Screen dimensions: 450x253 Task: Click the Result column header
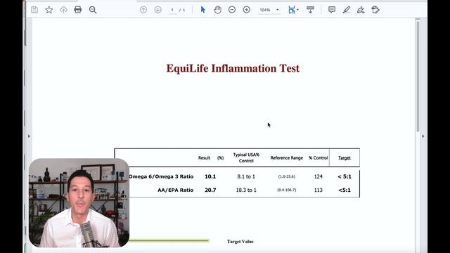[x=204, y=157]
